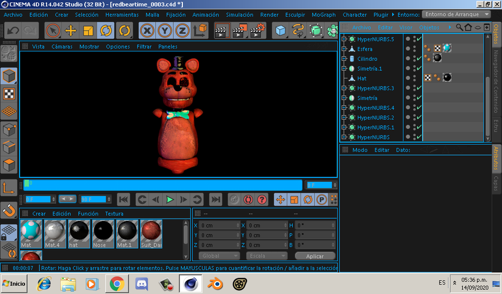
Task: Expand Simetría.1 object node
Action: point(344,69)
